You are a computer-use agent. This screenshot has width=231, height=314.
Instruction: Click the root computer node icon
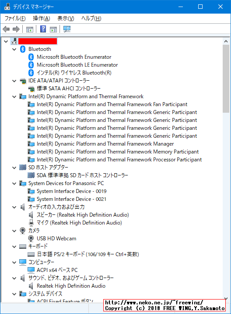(x=14, y=41)
